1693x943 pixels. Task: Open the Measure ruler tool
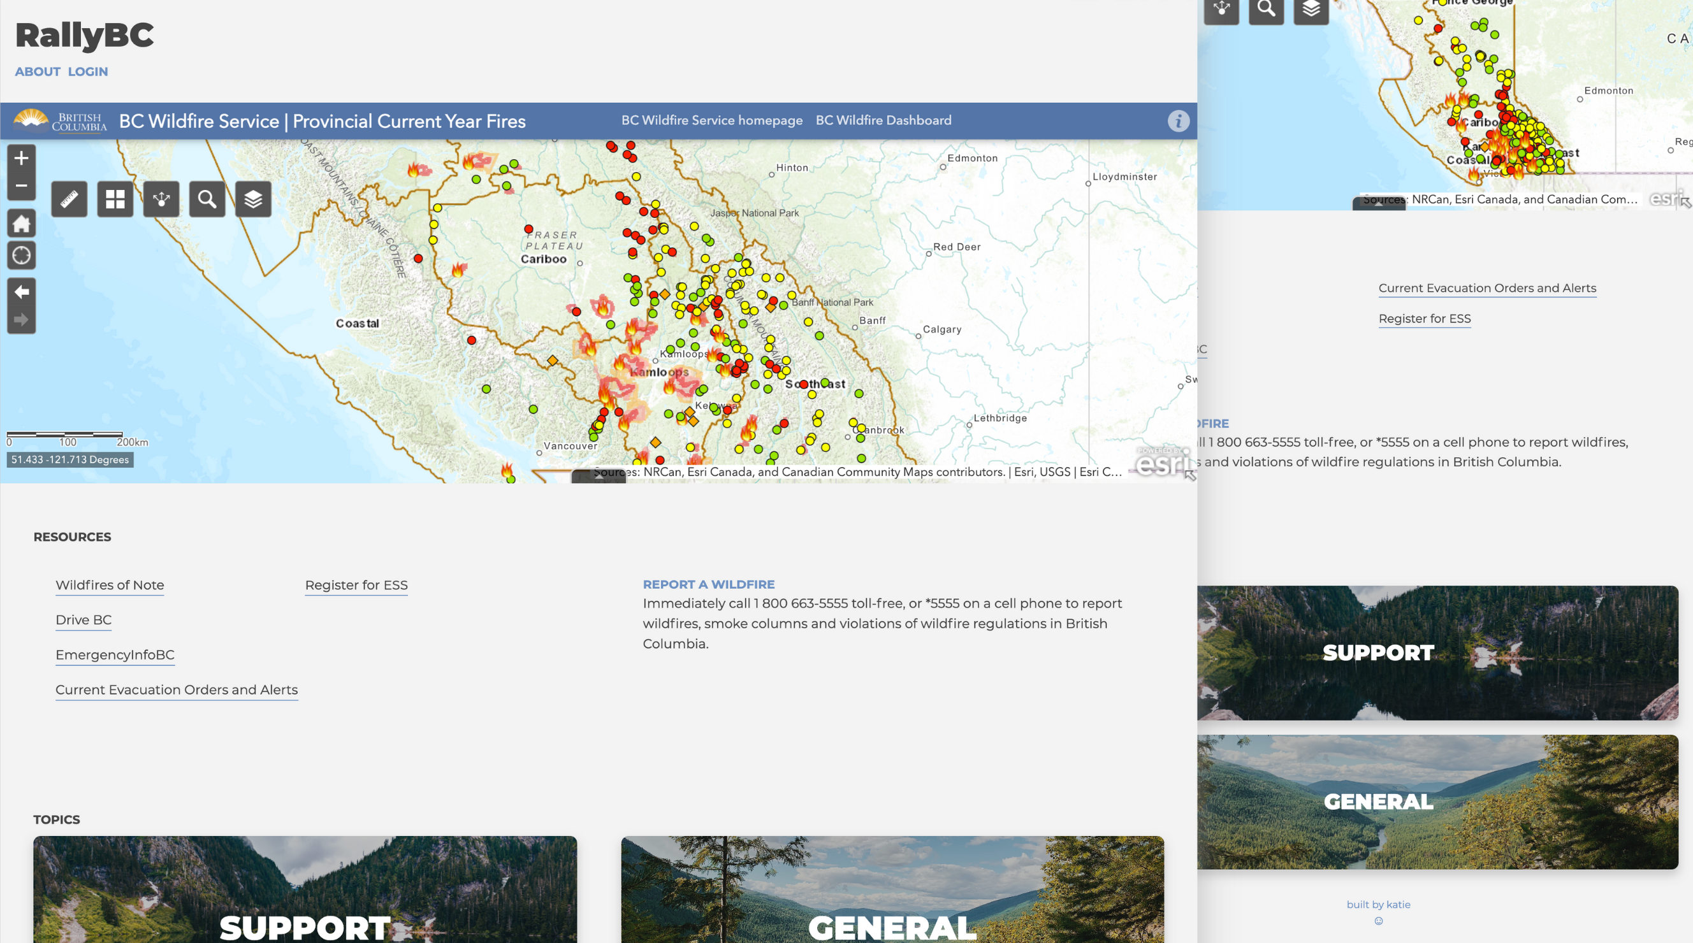69,199
